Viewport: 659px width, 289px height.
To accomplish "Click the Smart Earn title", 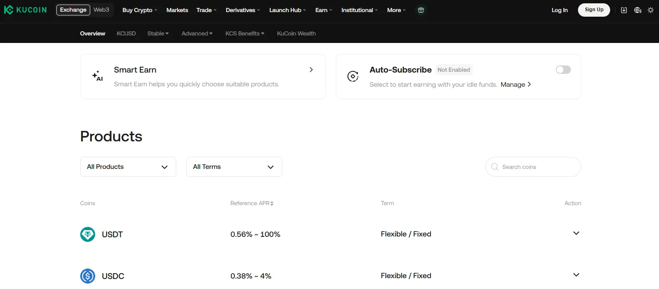I will click(135, 70).
